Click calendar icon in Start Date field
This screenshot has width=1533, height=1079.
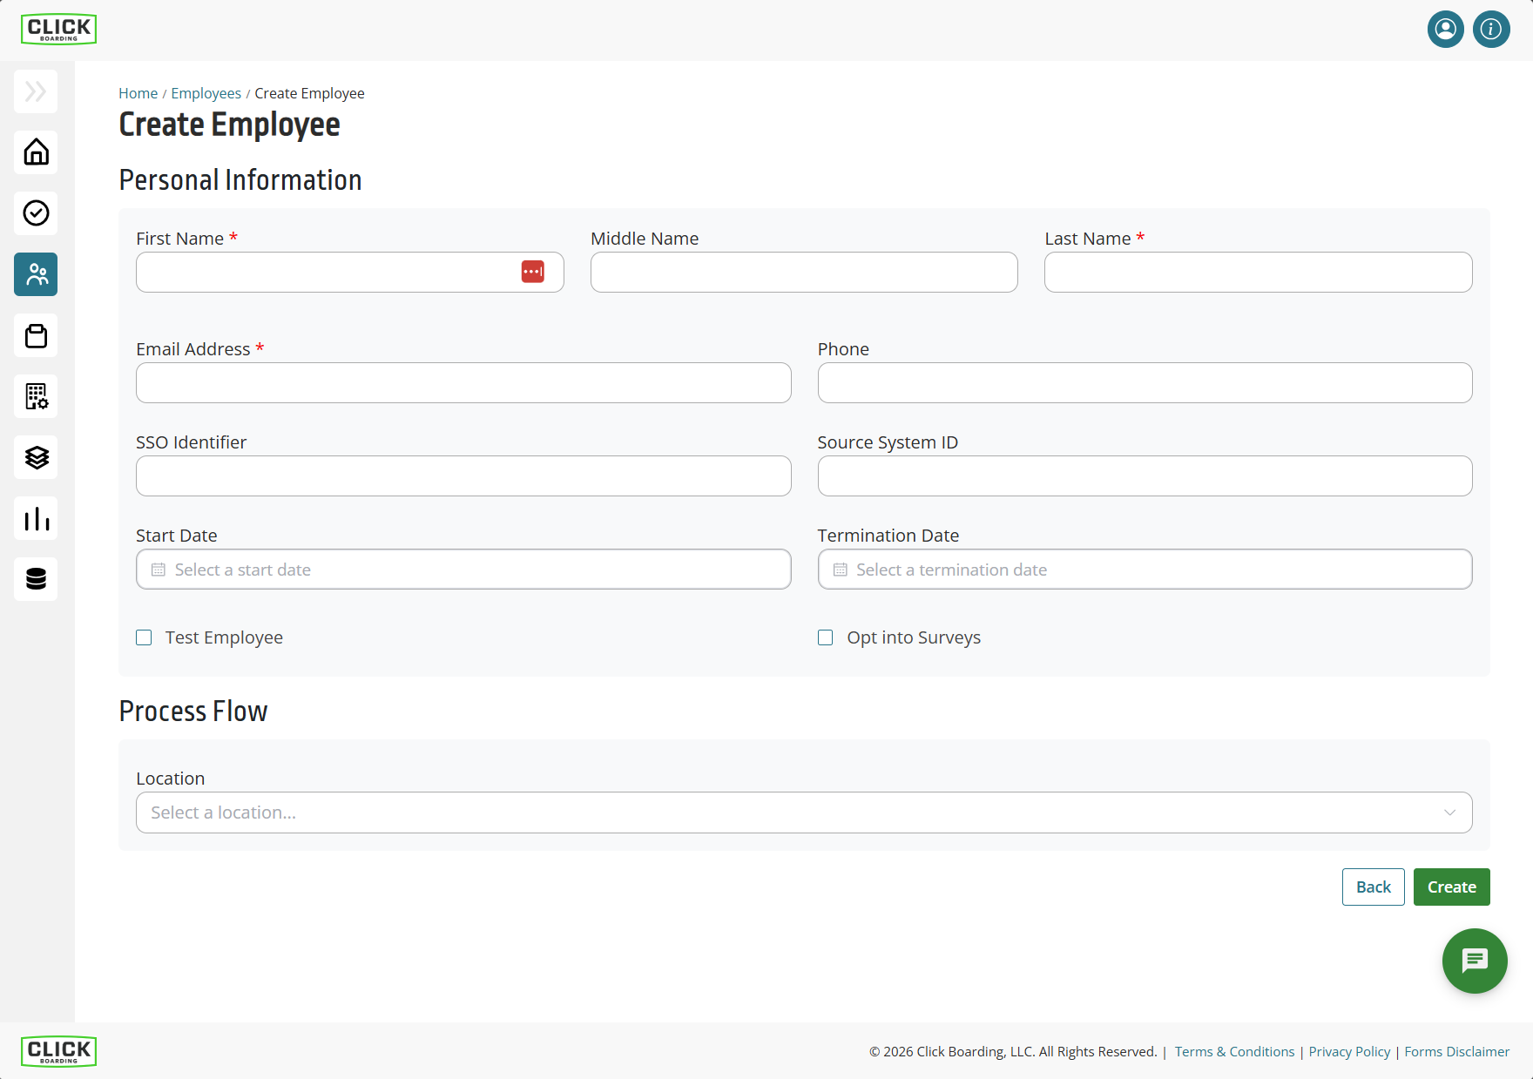pyautogui.click(x=159, y=570)
